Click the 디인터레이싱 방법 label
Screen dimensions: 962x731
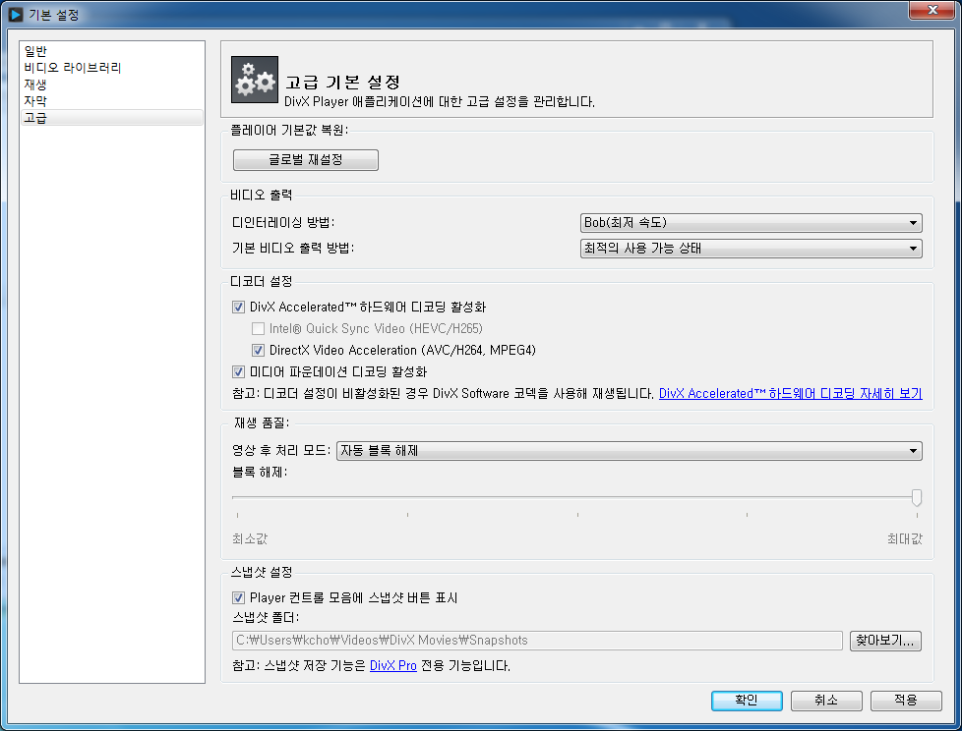(x=283, y=222)
